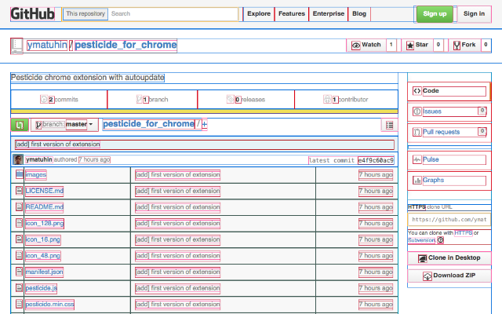502x314 pixels.
Task: Click the Clone in Desktop button
Action: pos(449,258)
